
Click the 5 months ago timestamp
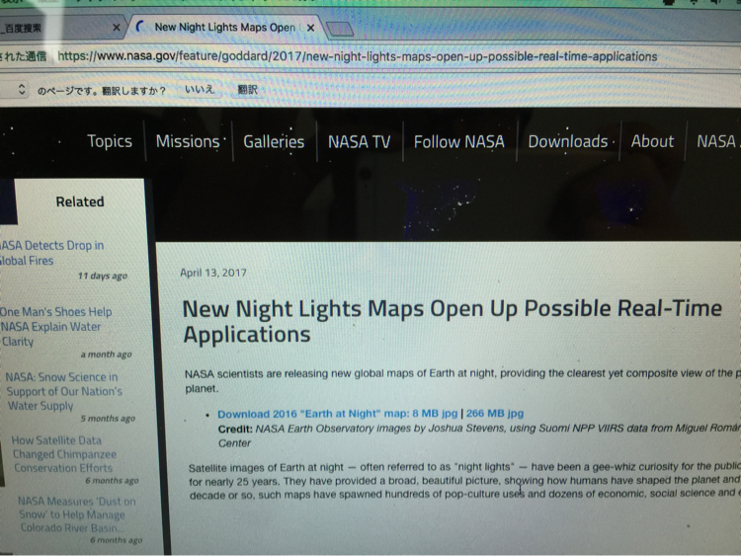pos(108,419)
